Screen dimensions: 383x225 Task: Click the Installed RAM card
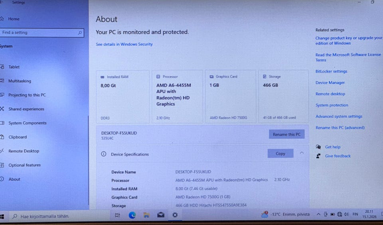pos(122,97)
